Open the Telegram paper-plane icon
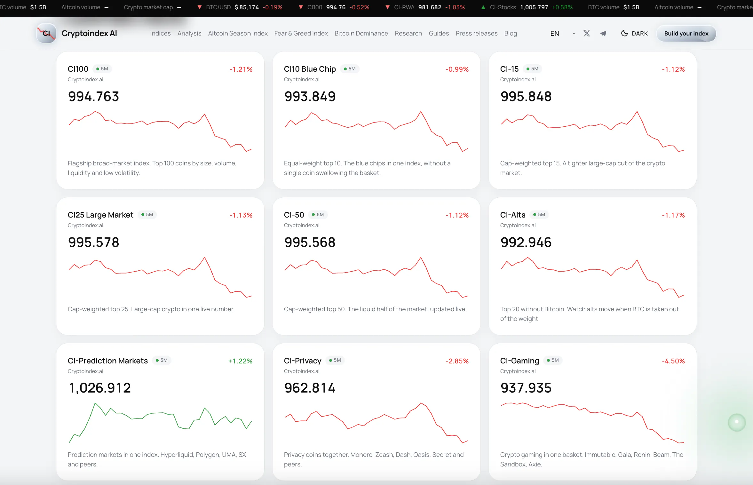The image size is (753, 485). click(603, 33)
